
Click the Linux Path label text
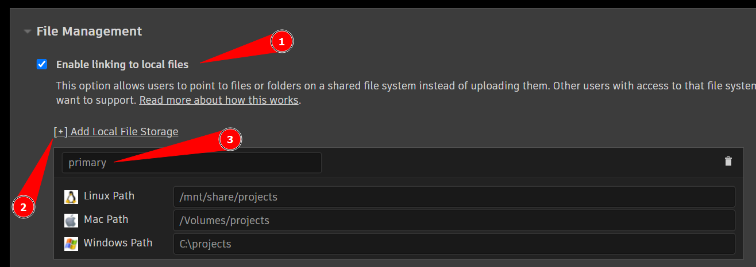click(x=109, y=196)
